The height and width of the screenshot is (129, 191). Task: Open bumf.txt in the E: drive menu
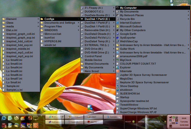point(60,38)
